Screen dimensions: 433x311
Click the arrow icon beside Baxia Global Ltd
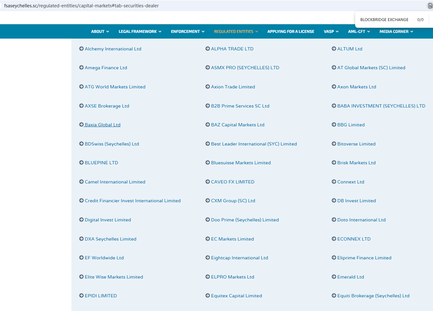tap(81, 125)
